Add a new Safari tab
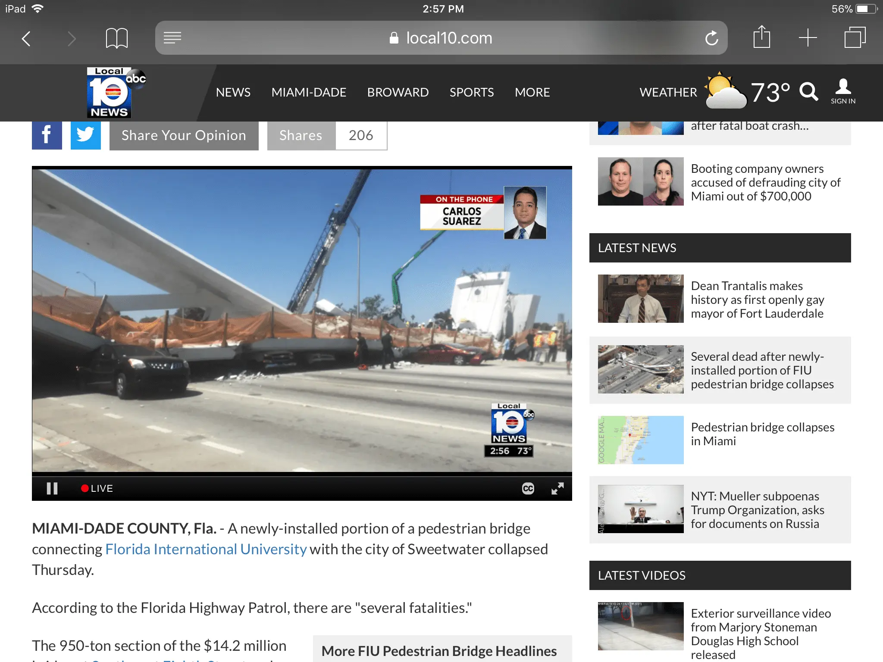This screenshot has width=883, height=662. (808, 37)
